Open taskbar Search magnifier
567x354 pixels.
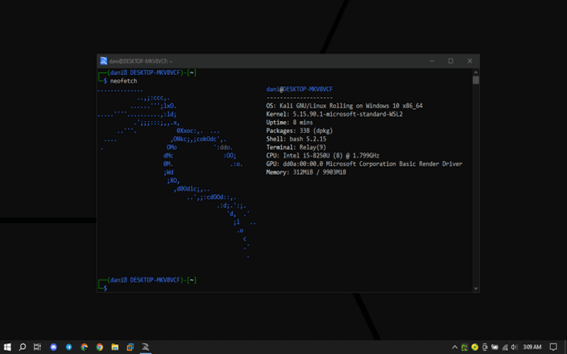[23, 347]
